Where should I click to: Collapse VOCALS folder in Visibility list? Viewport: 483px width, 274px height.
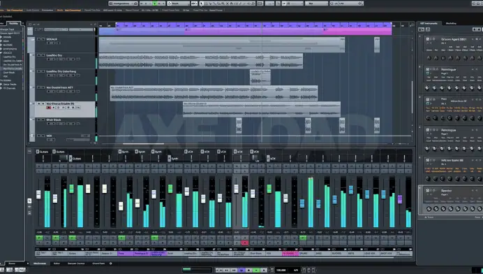point(1,52)
